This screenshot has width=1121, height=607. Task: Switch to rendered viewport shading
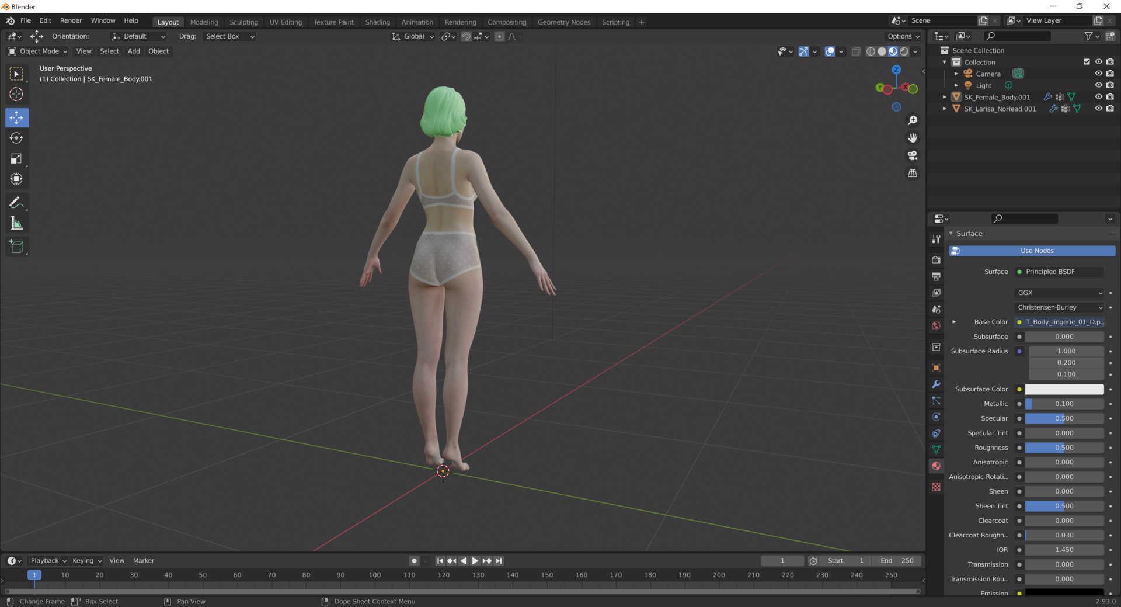pos(904,51)
